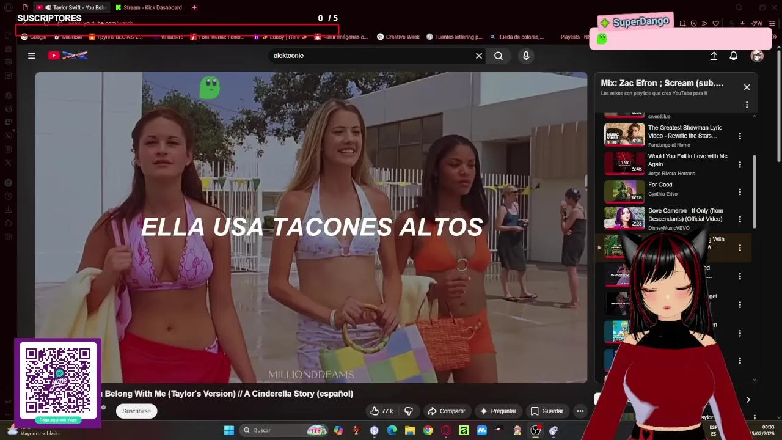Open options for Would You Fall in Love
This screenshot has width=782, height=440.
740,164
